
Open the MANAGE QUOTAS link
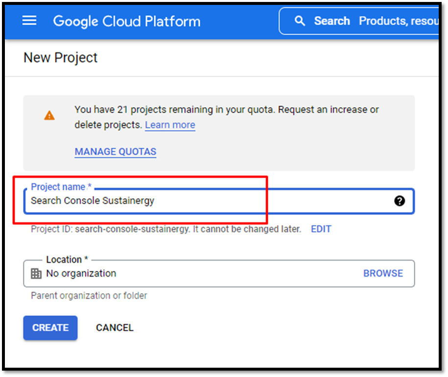(x=116, y=152)
